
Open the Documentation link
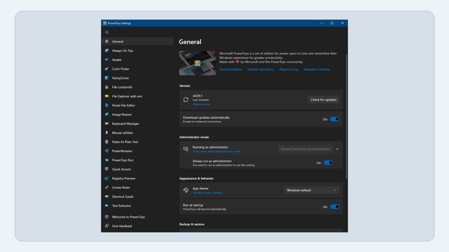tap(231, 69)
